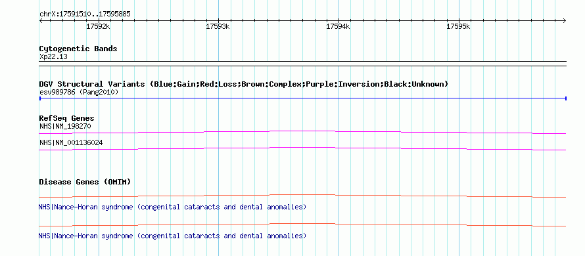Open the DGV Structural Variants track title
The height and width of the screenshot is (256, 585).
point(244,84)
